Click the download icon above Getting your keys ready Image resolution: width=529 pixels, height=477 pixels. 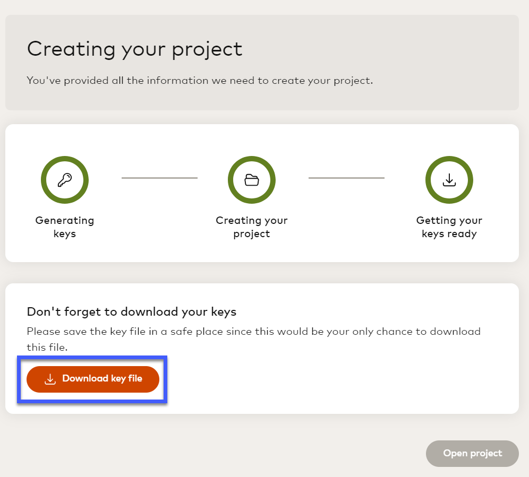coord(449,180)
